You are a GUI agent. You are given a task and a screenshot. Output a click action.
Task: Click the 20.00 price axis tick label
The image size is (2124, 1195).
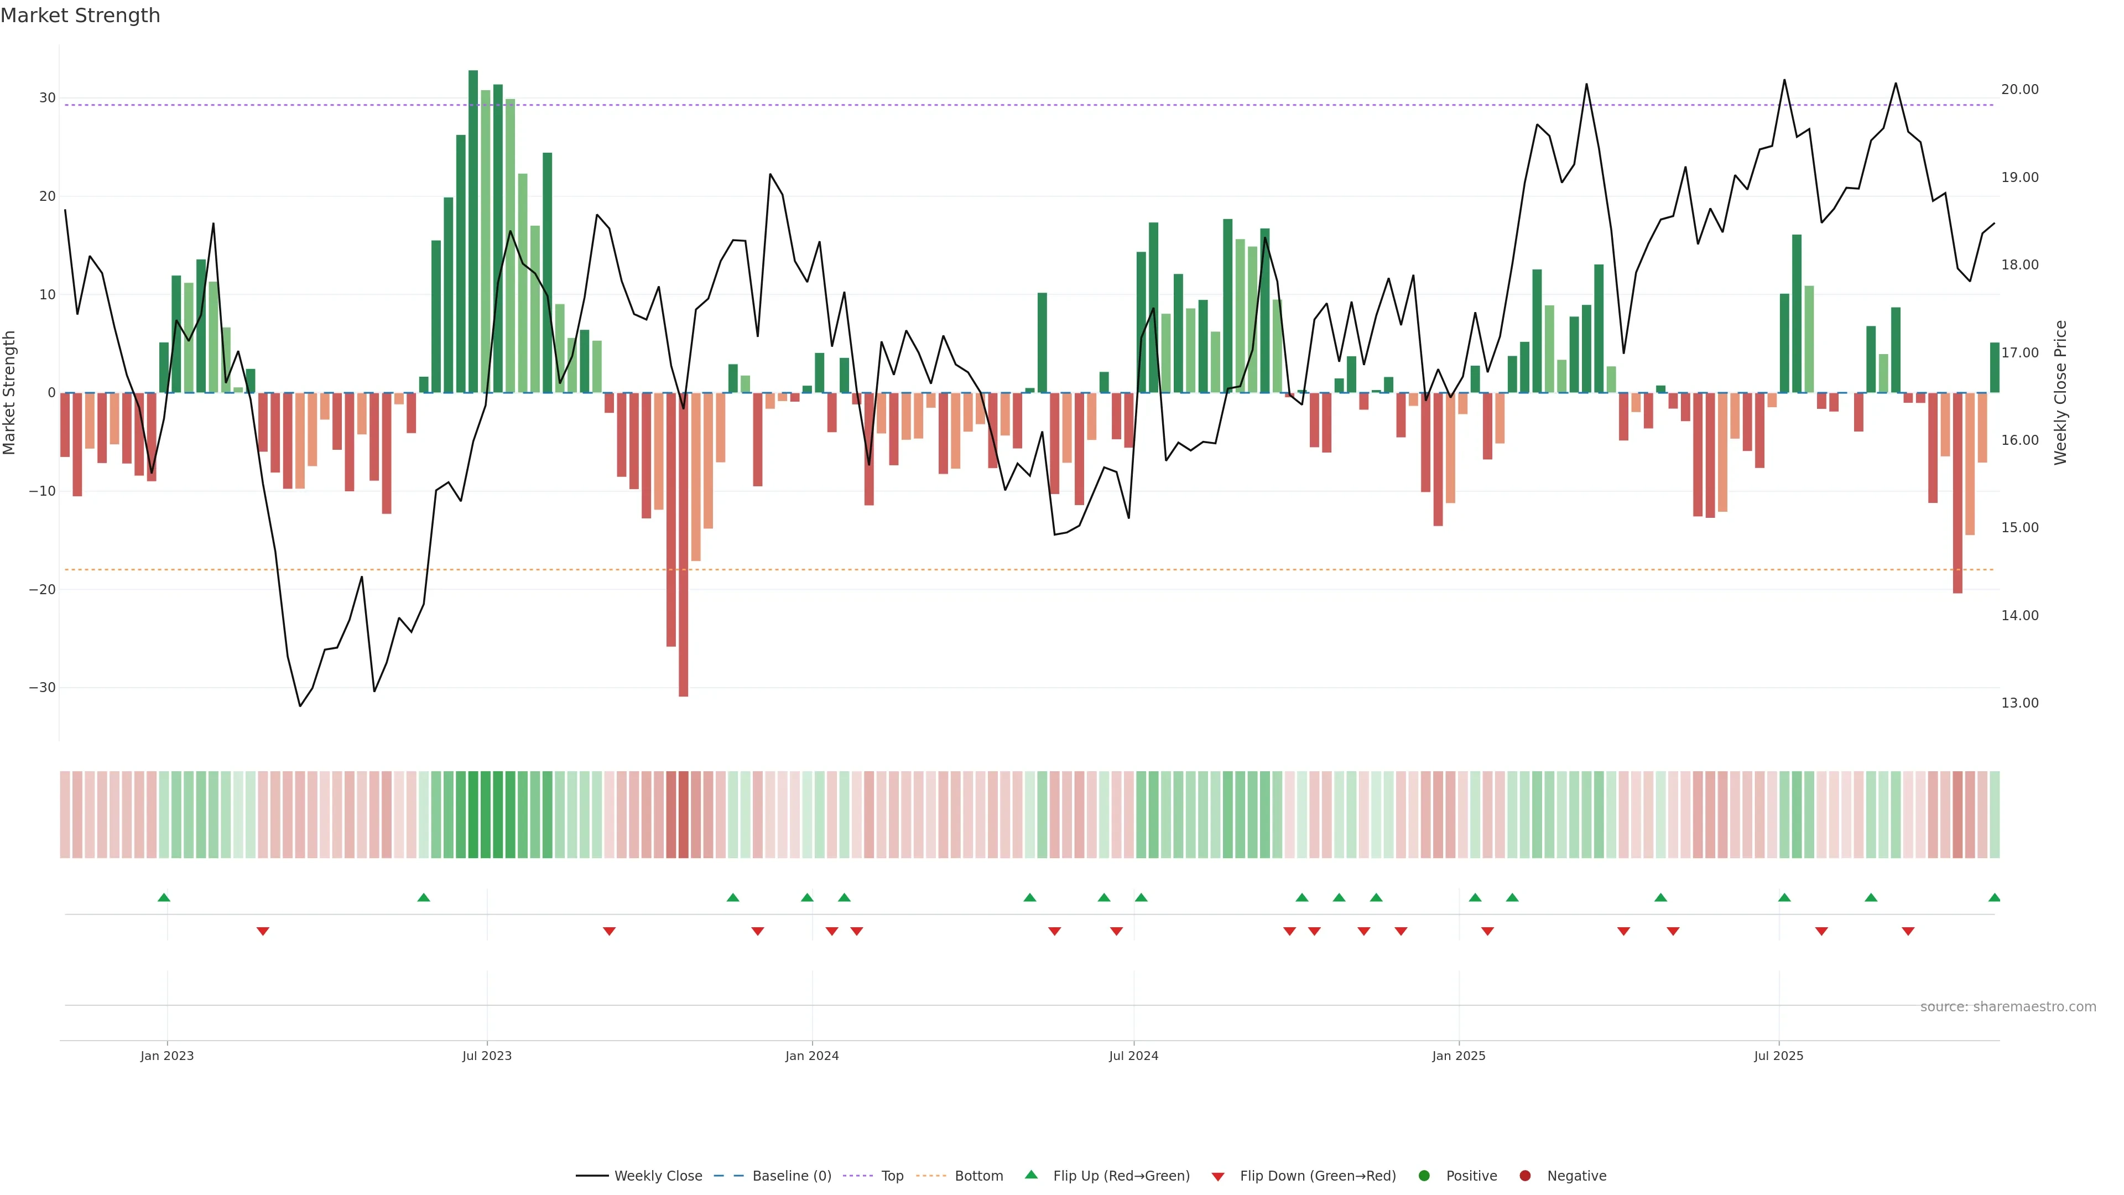tap(2019, 89)
